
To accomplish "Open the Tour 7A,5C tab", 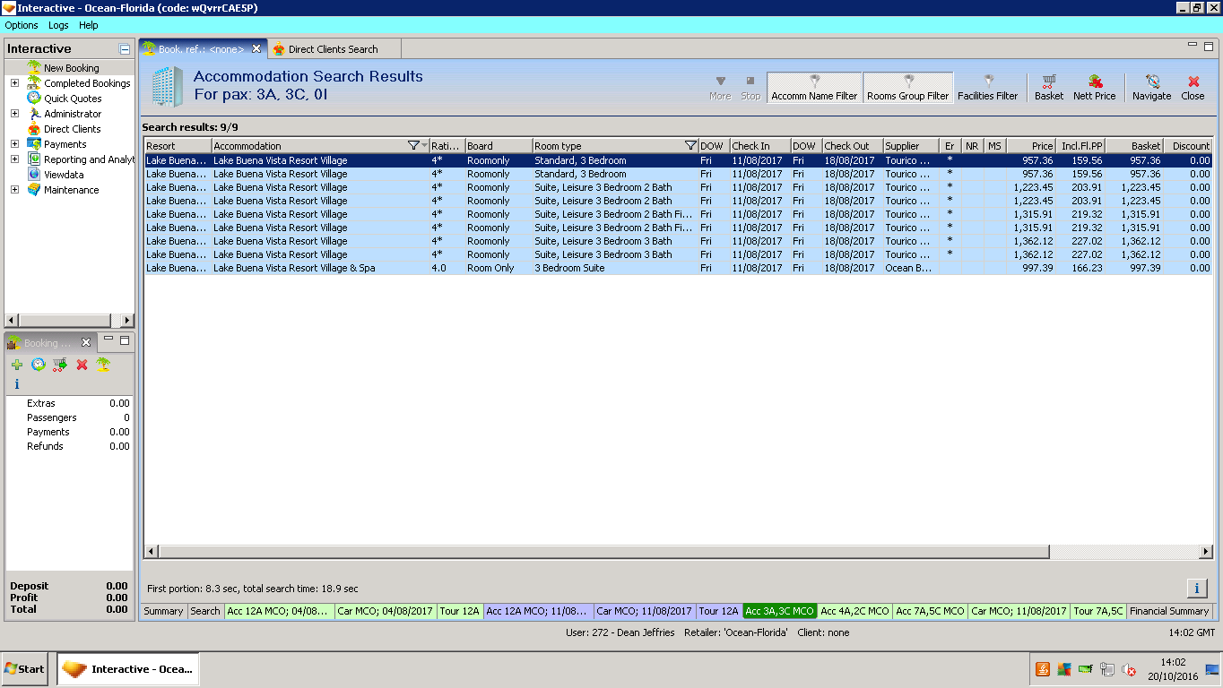I will [x=1098, y=611].
